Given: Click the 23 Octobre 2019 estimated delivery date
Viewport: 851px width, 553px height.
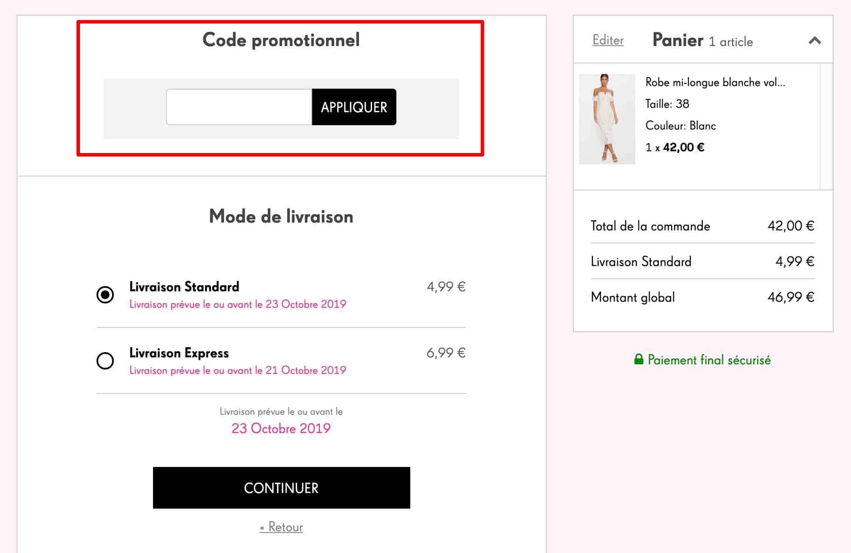Looking at the screenshot, I should click(281, 429).
